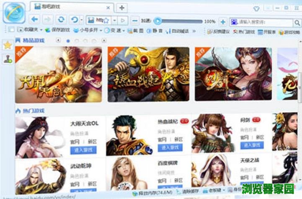Open 官网 link for 热血战纪

162,139
